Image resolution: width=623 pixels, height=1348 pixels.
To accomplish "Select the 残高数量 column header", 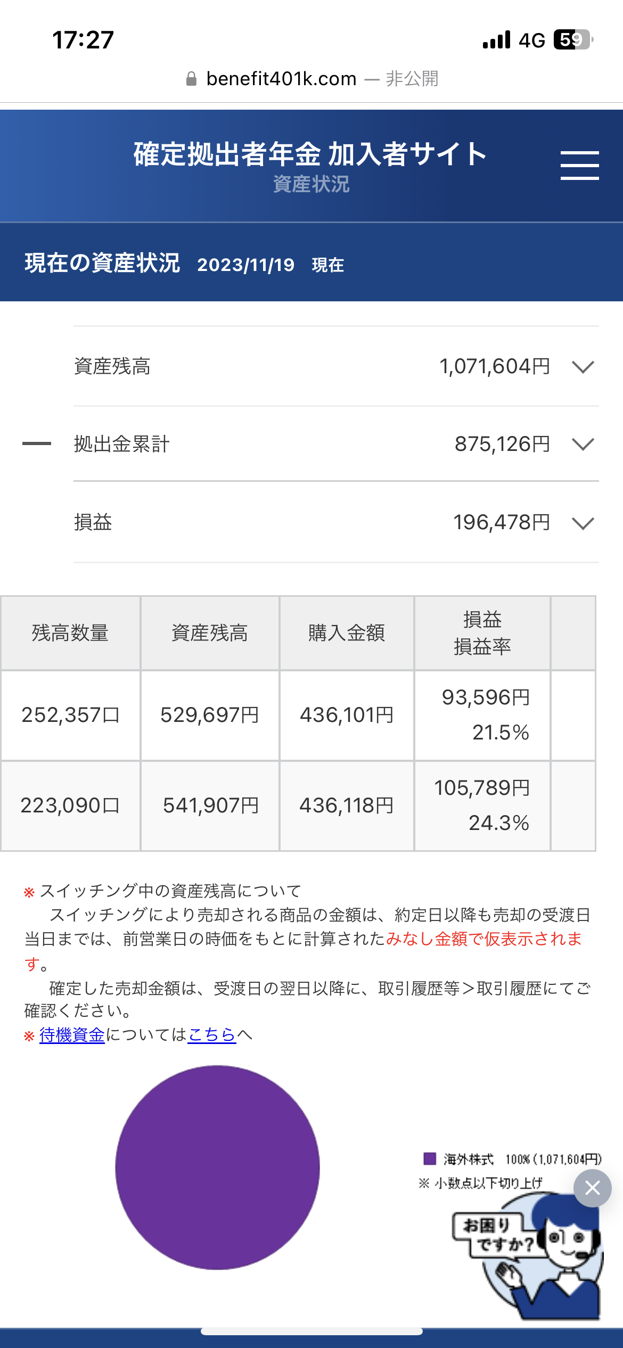I will pyautogui.click(x=70, y=633).
